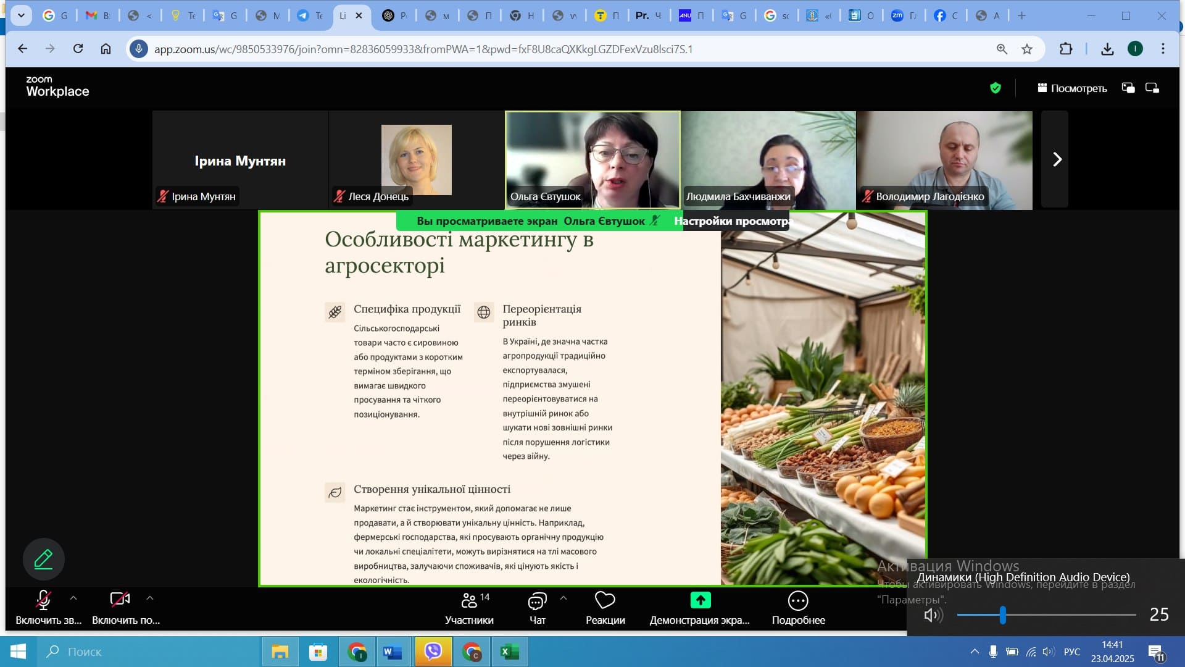Switch to the zm Zoom tab
Viewport: 1185px width, 667px height.
click(904, 15)
